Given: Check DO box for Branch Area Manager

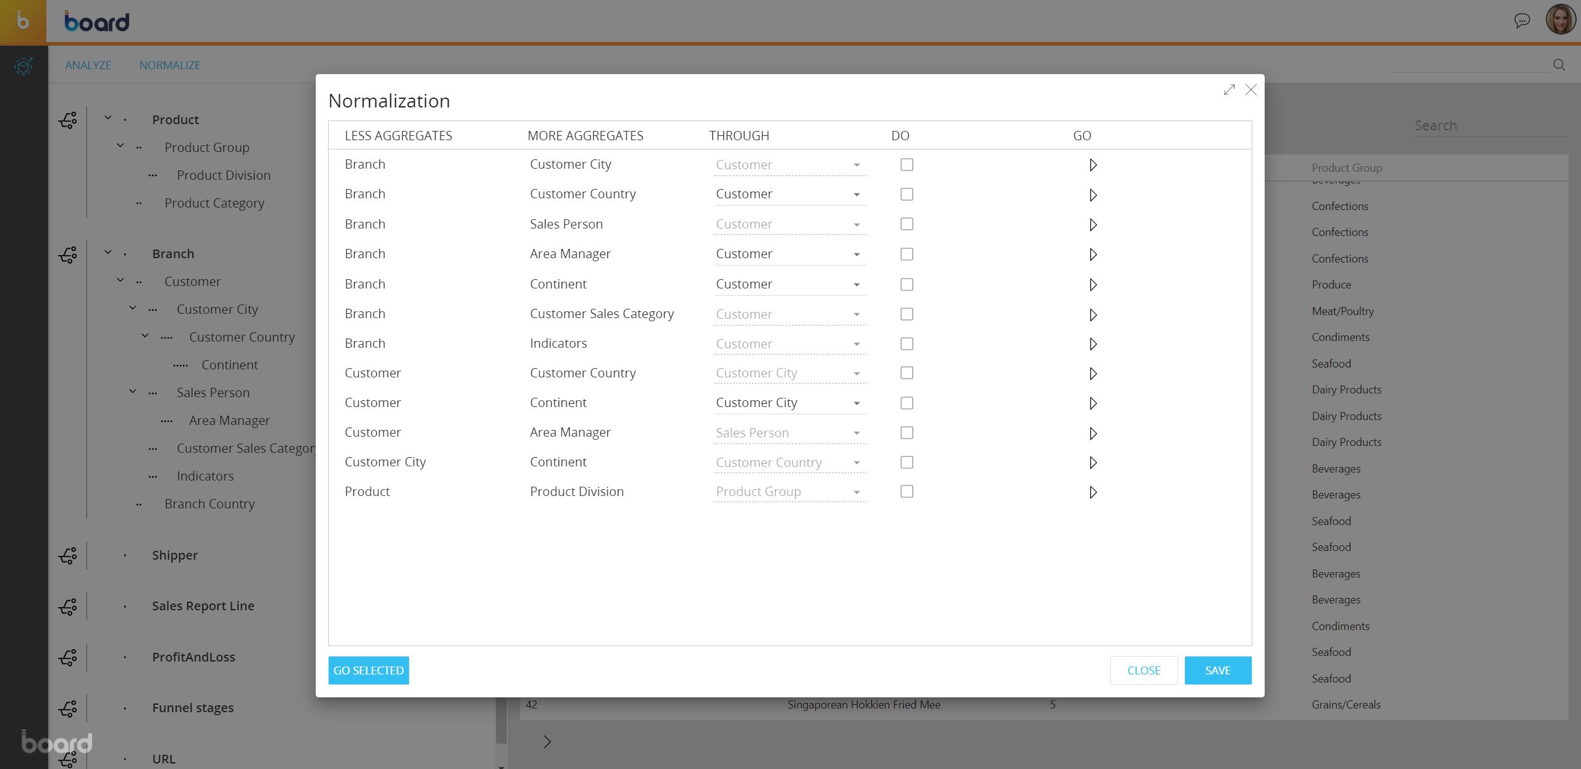Looking at the screenshot, I should pos(906,254).
